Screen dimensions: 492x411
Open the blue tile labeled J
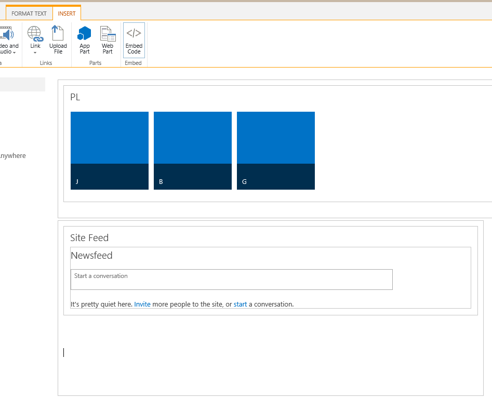pyautogui.click(x=110, y=151)
